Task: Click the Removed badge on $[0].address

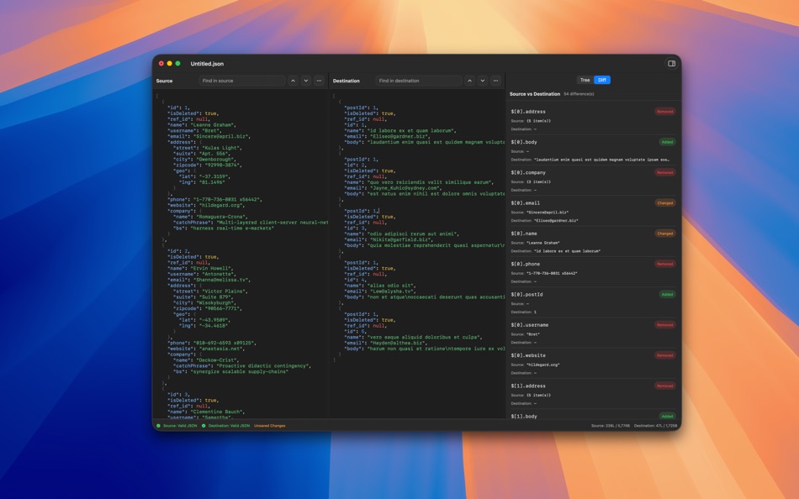Action: pyautogui.click(x=664, y=111)
